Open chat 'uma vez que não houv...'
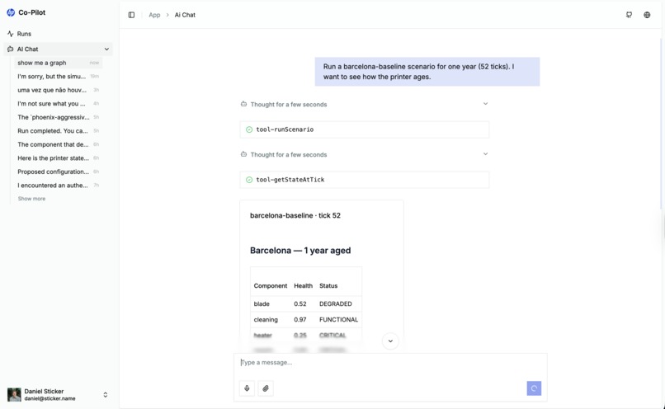The height and width of the screenshot is (409, 665). (59, 90)
